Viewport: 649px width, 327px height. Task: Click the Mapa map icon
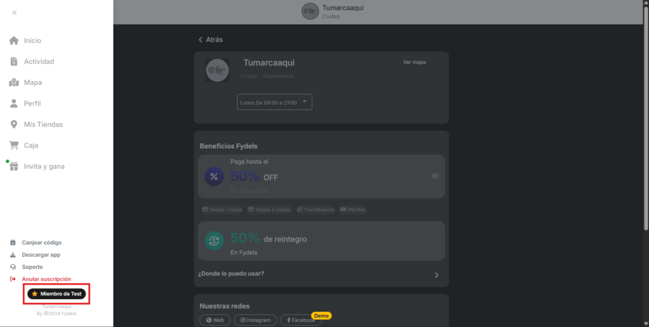click(14, 82)
